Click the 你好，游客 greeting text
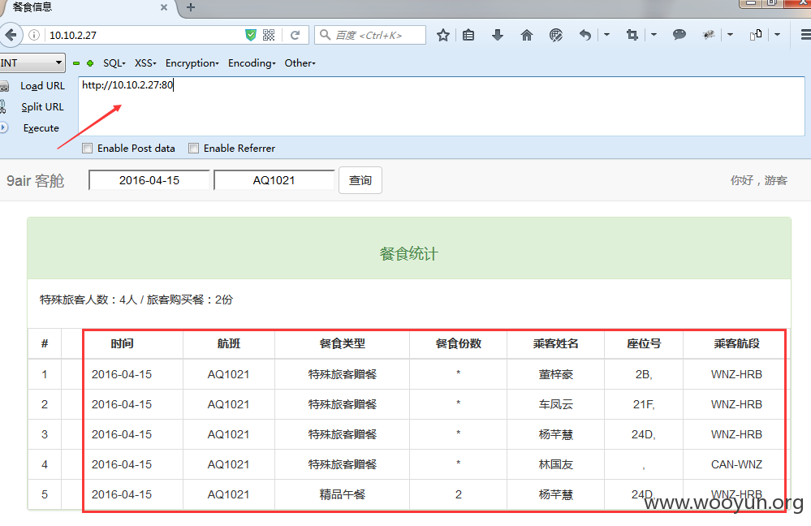811x526 pixels. pyautogui.click(x=759, y=180)
